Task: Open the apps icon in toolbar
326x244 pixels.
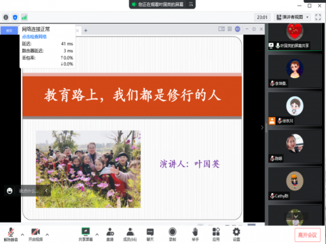Action: click(x=216, y=235)
